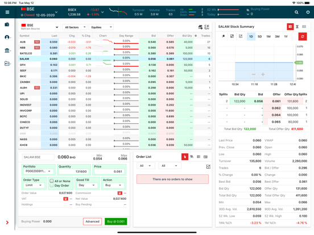This screenshot has width=314, height=235.
Task: Select the KHCB row in watchlist
Action: coord(115,145)
